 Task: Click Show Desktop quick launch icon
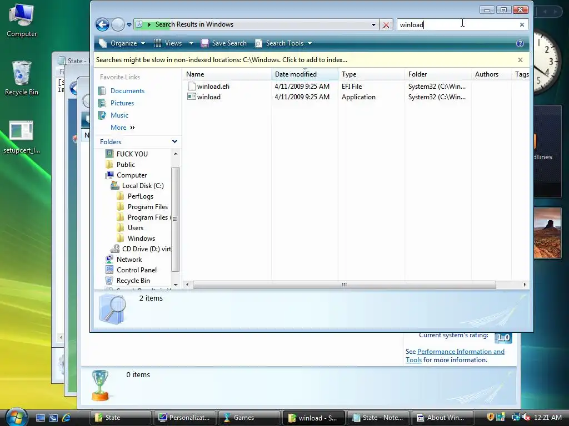click(x=40, y=418)
